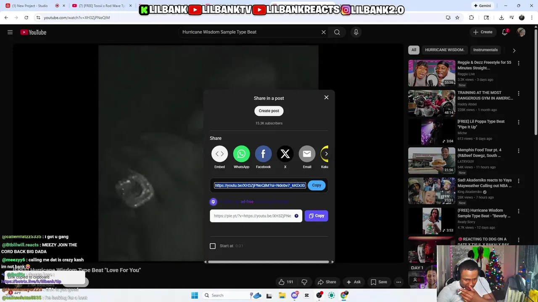Bookmark this page with the star icon

pos(457,18)
